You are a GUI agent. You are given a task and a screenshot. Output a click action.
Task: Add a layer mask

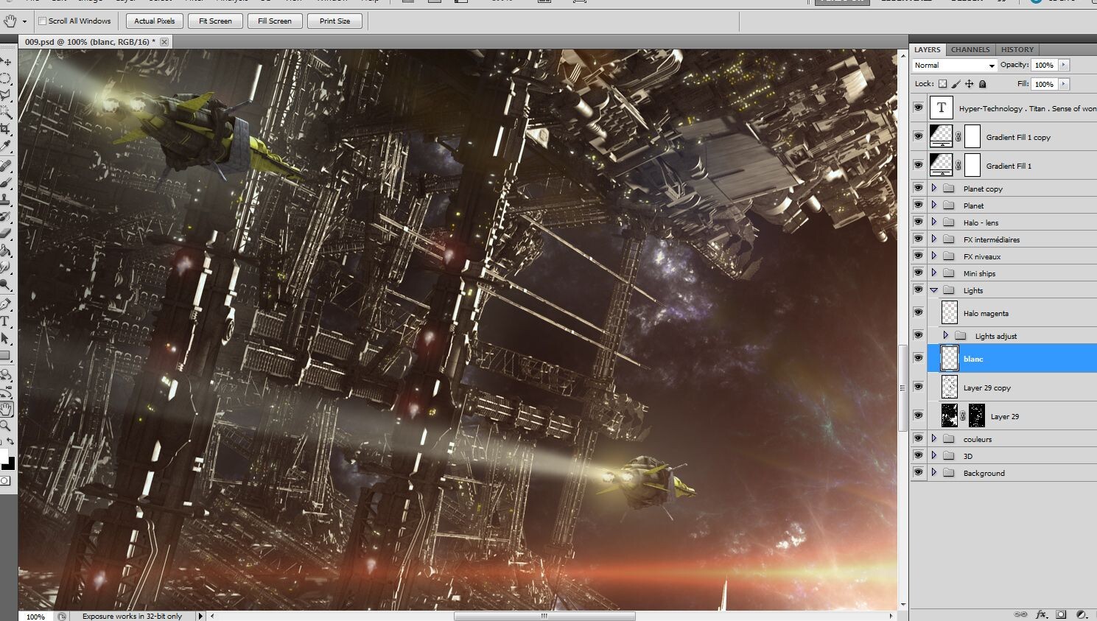(x=1061, y=614)
